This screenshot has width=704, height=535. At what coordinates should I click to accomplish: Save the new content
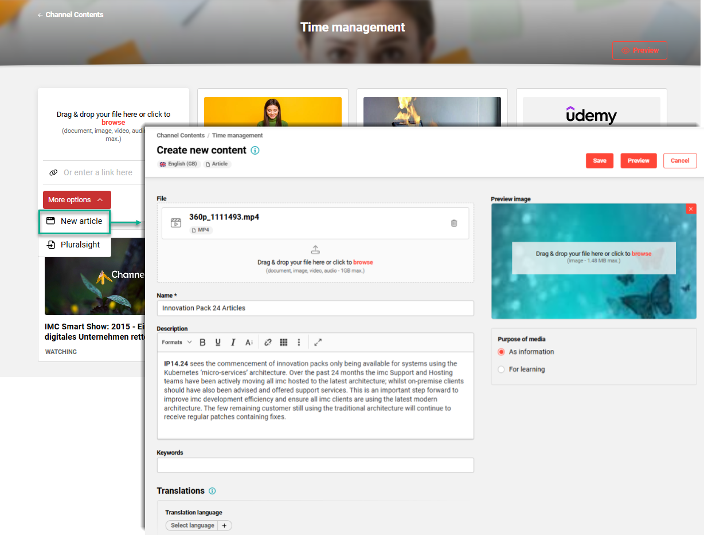click(x=600, y=161)
